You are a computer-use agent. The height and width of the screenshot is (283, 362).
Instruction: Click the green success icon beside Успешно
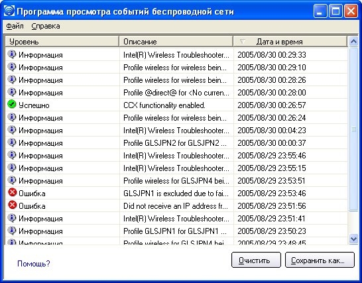pyautogui.click(x=12, y=104)
